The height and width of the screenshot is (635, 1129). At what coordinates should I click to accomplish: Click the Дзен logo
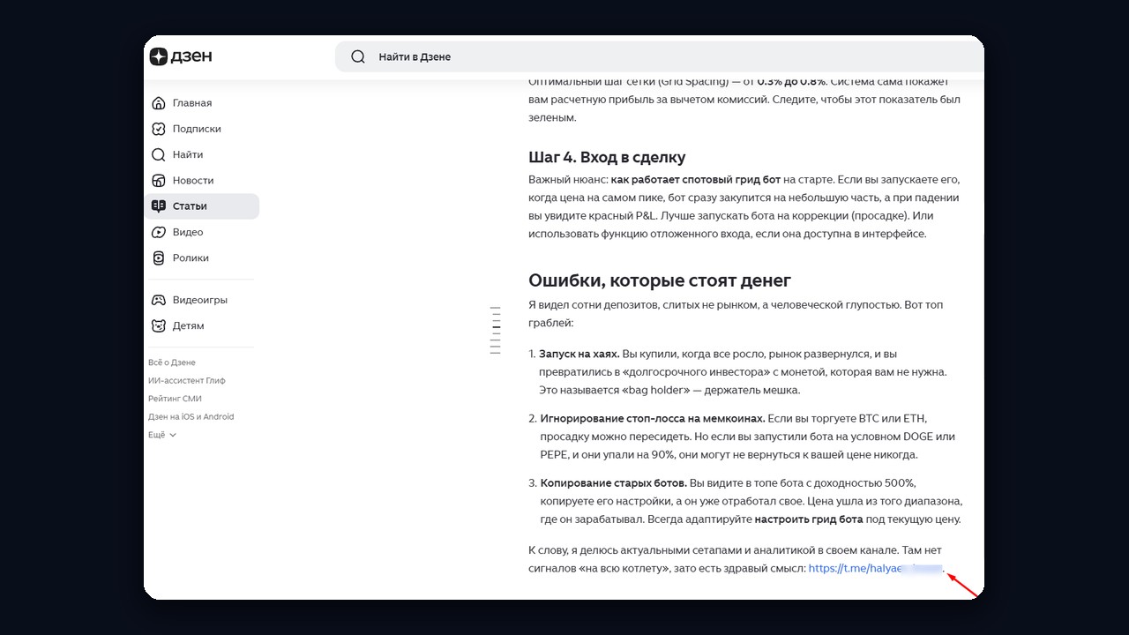coord(181,56)
